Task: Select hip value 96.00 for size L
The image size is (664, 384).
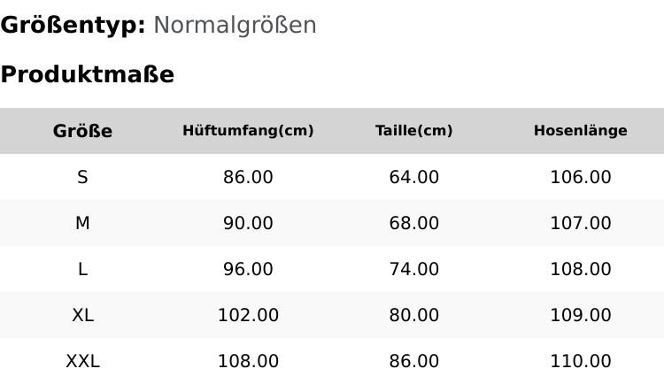Action: click(x=248, y=269)
